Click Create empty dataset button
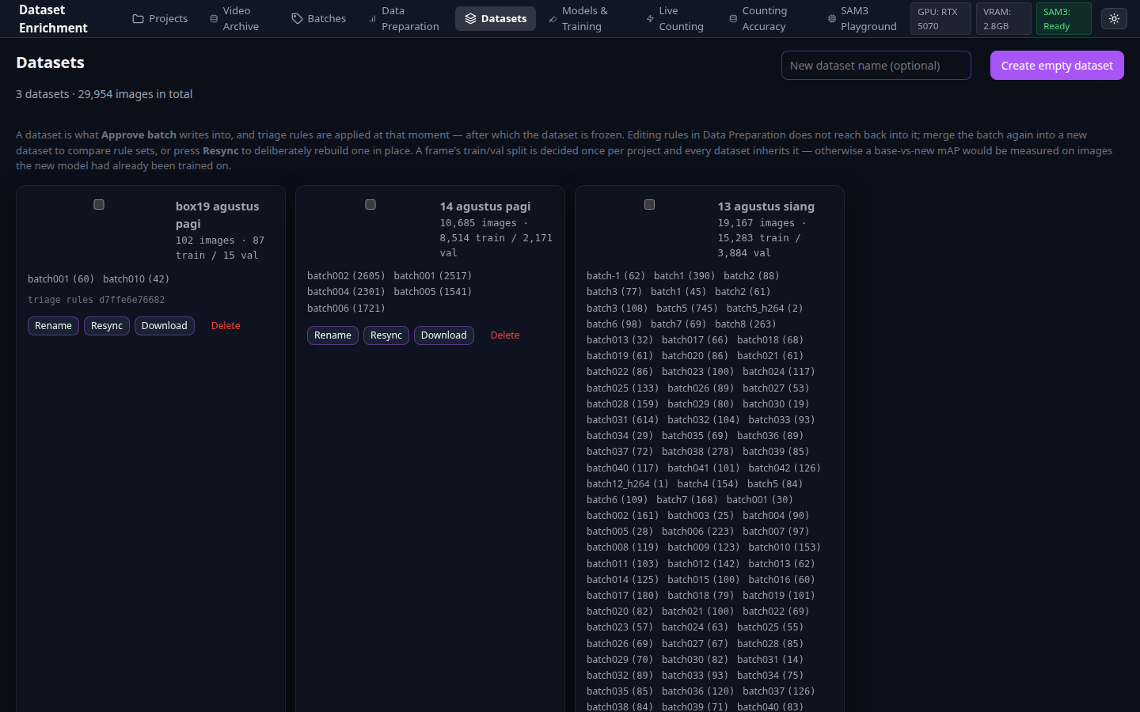 (x=1057, y=66)
